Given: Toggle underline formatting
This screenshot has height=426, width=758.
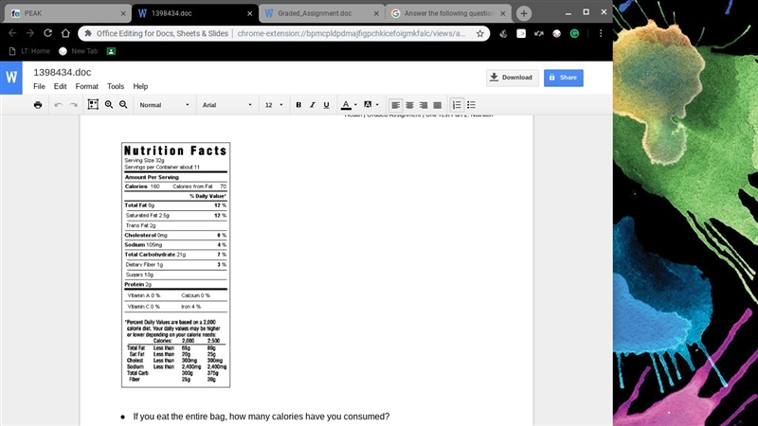Looking at the screenshot, I should coord(326,105).
